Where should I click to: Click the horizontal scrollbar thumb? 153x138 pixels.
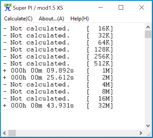pos(12,133)
